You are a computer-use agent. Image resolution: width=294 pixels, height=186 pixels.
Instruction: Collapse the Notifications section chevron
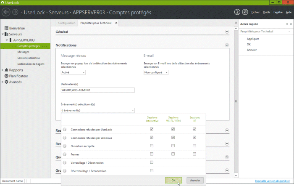(227, 45)
